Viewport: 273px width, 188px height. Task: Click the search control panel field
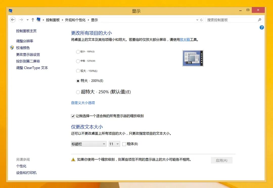tap(234, 20)
